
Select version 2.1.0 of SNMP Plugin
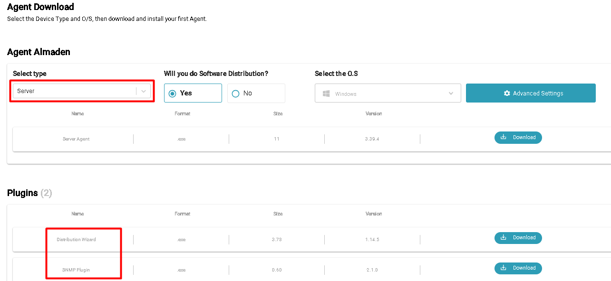tap(372, 270)
